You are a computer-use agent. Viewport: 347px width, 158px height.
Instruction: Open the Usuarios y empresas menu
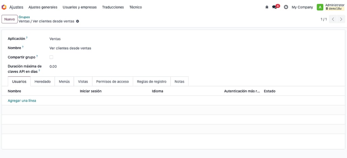click(80, 7)
